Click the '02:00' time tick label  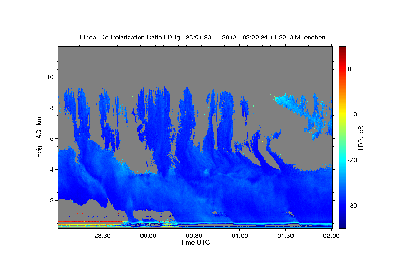point(332,236)
